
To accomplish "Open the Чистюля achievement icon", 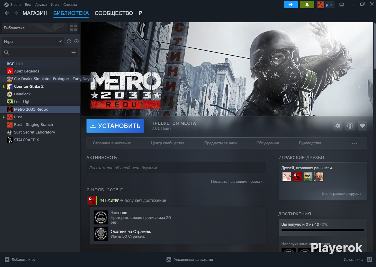I will coord(101,217).
